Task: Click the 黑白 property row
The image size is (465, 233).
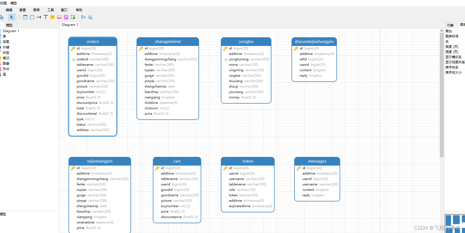Action: [x=455, y=31]
